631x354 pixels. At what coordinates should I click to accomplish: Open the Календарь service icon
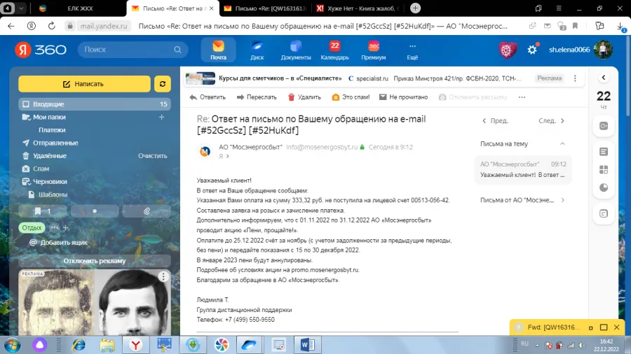tap(334, 50)
